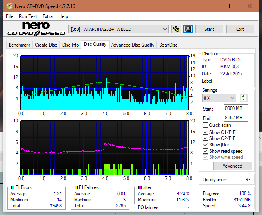
Task: Click the PI Failures total 2765
Action: click(121, 206)
